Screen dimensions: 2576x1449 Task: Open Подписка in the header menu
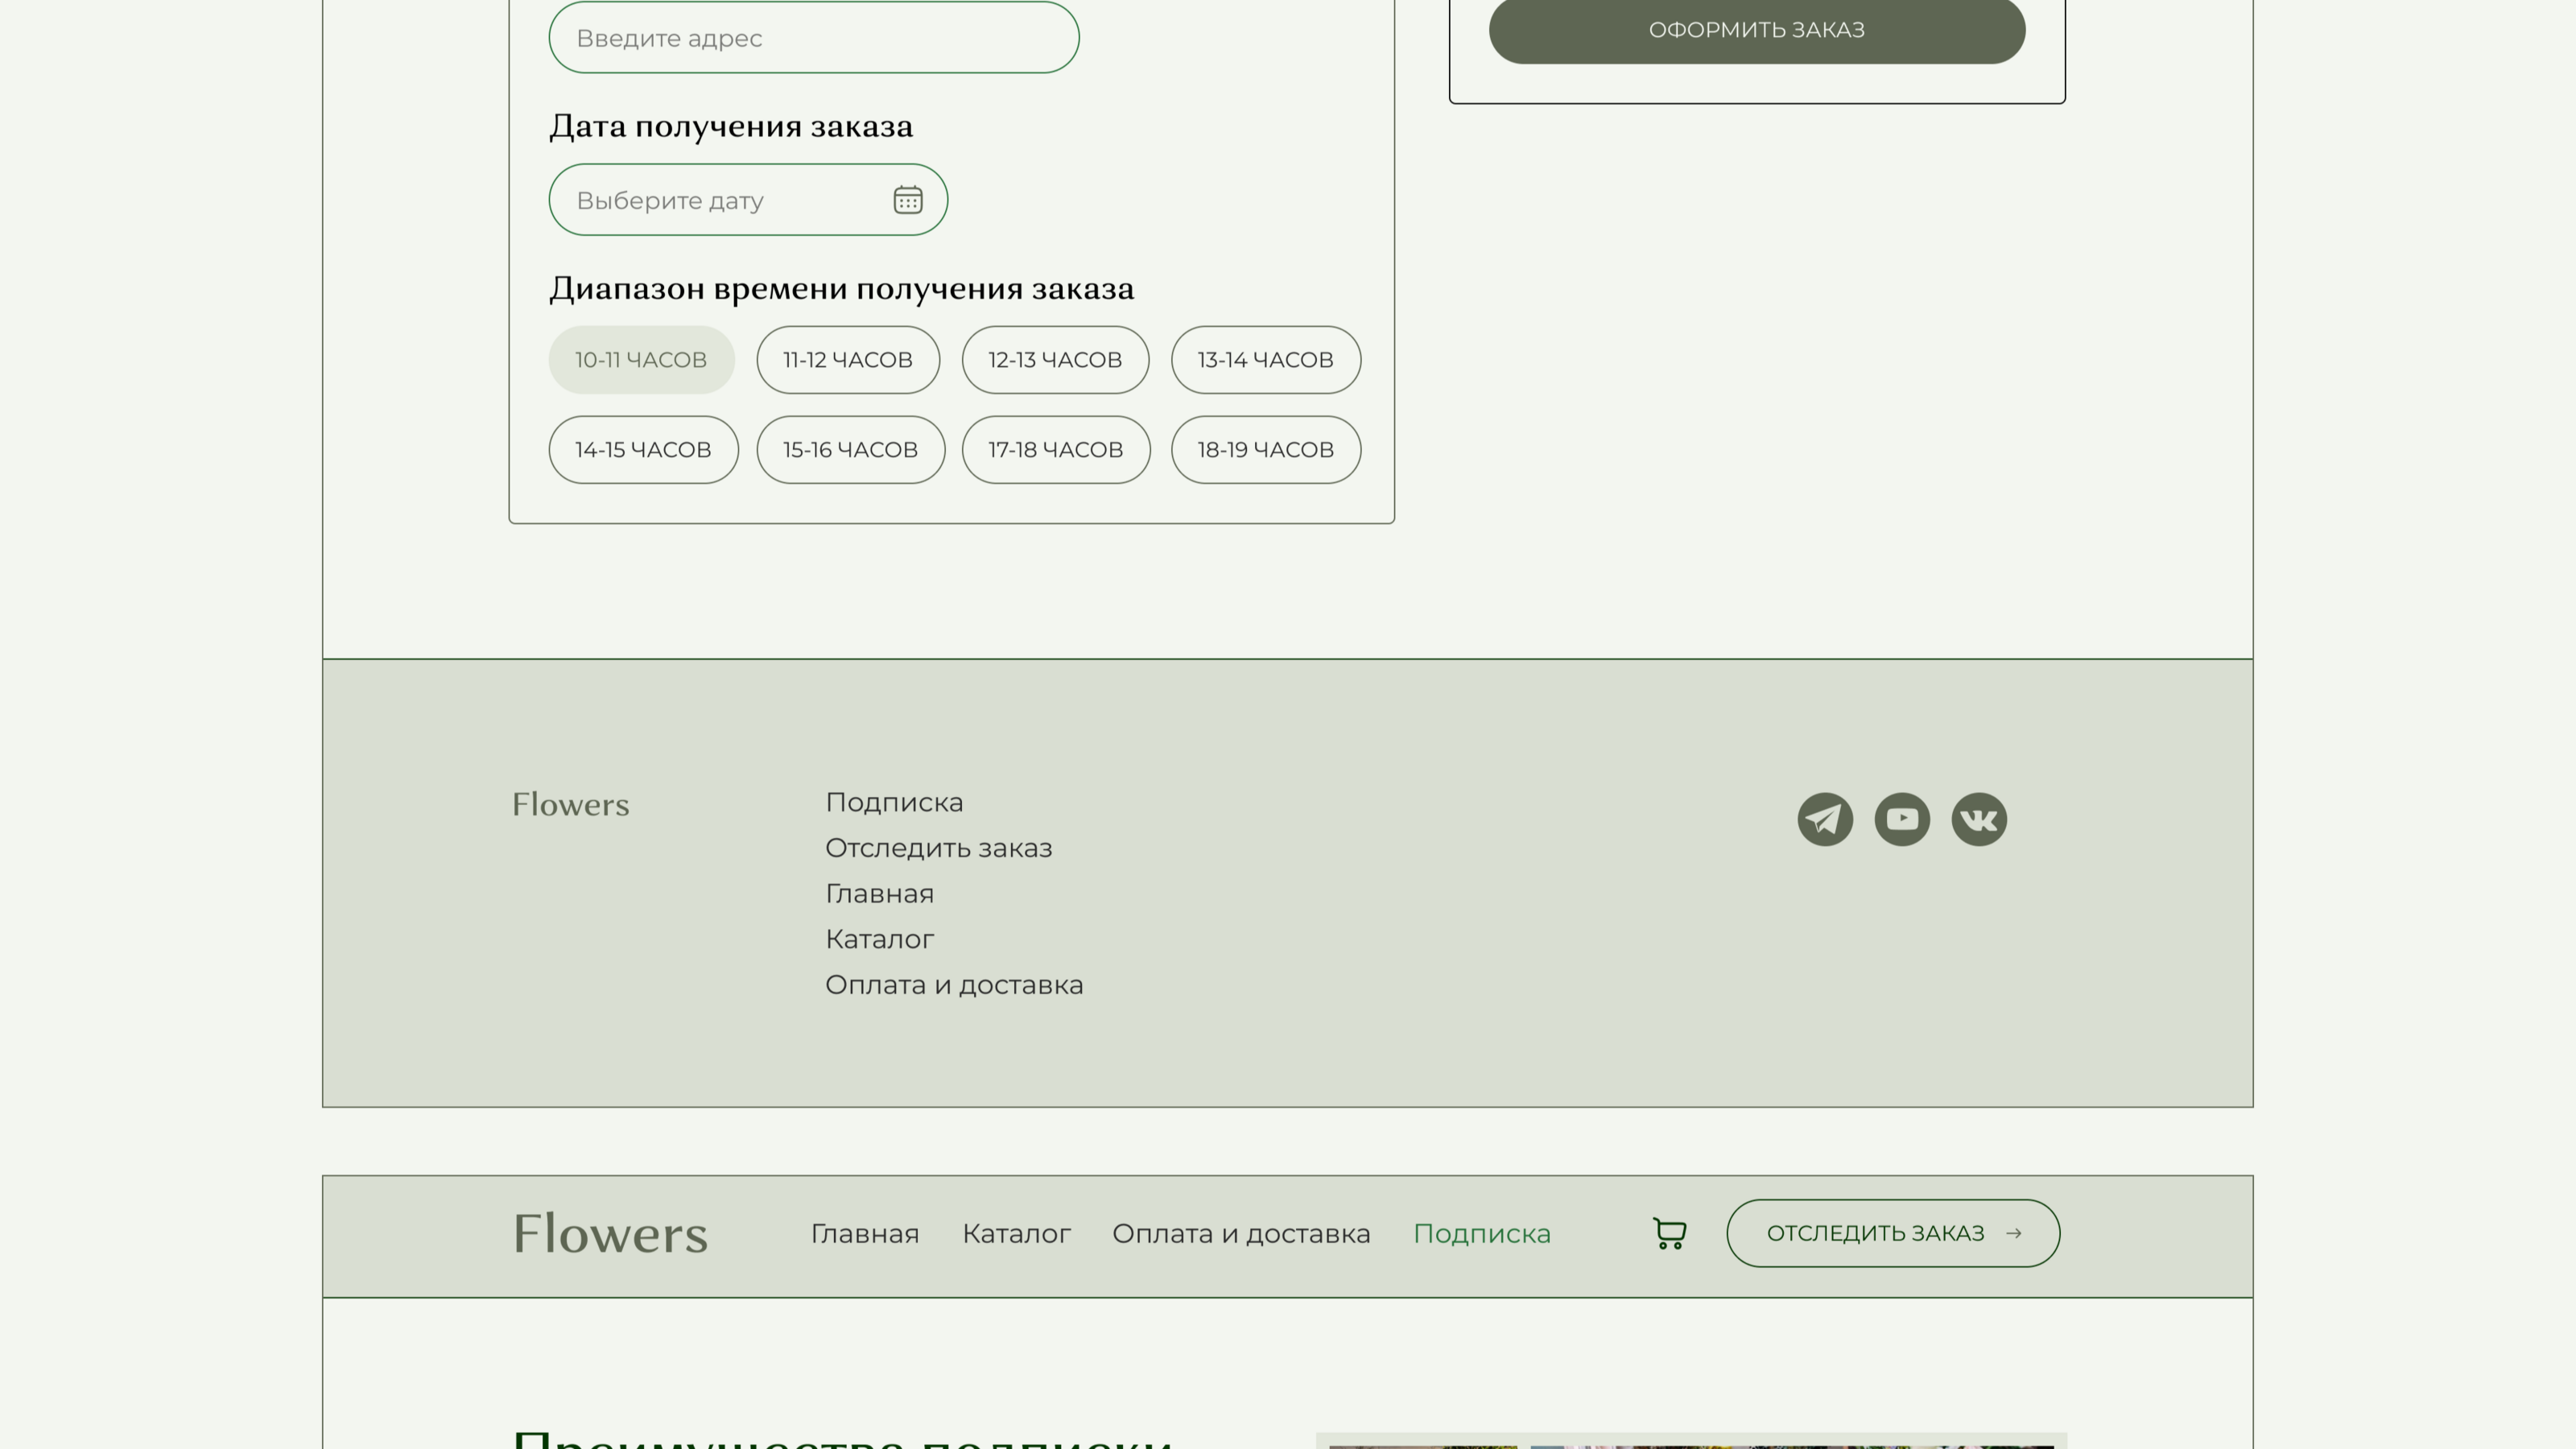1481,1234
